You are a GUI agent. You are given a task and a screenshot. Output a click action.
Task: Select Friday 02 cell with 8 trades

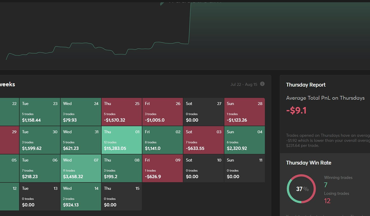163,140
